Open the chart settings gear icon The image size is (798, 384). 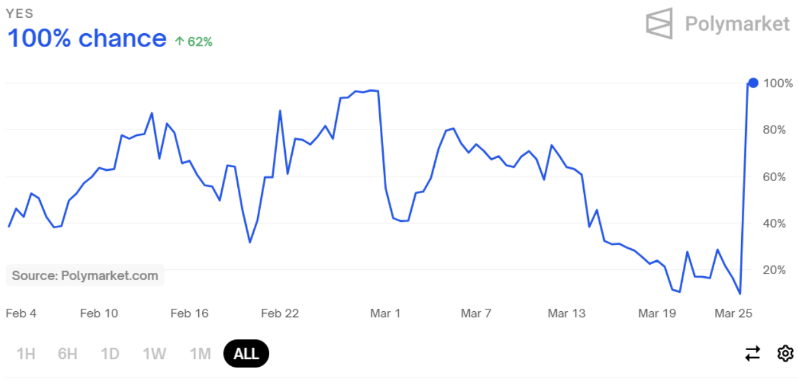[x=785, y=353]
